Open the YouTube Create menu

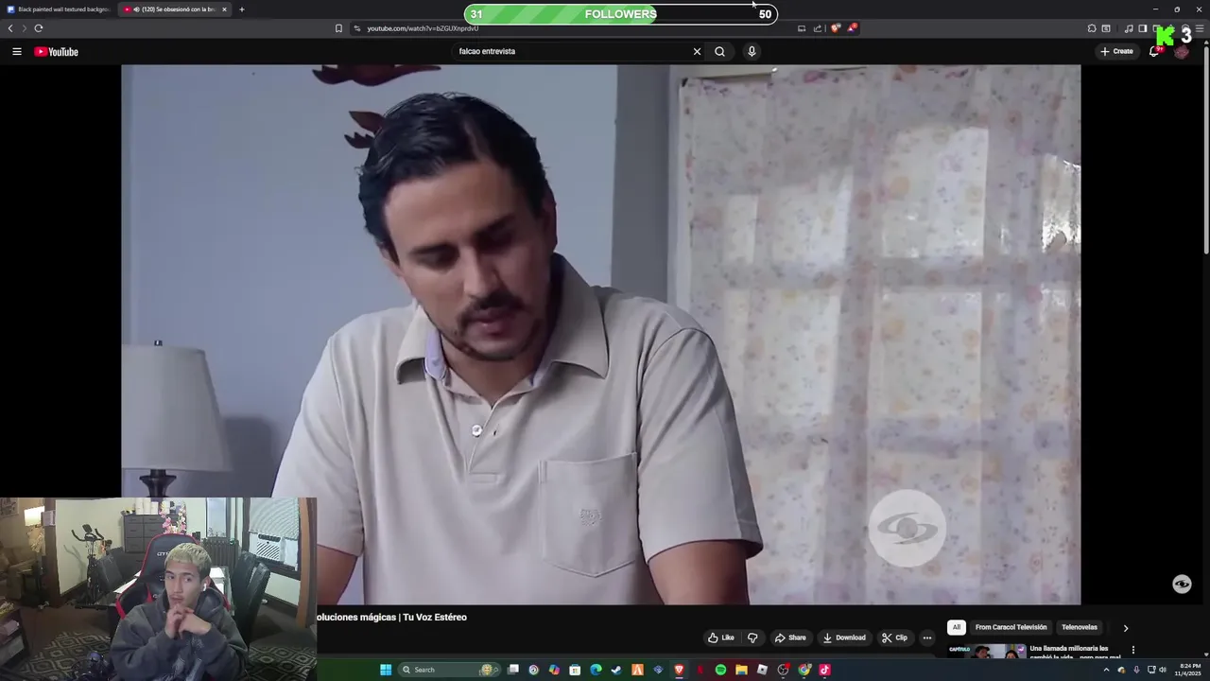coord(1116,51)
